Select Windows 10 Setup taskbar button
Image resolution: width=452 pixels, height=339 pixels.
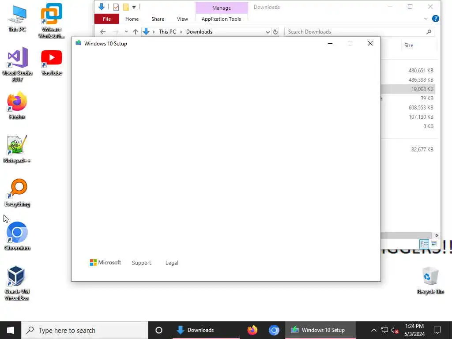pyautogui.click(x=320, y=330)
